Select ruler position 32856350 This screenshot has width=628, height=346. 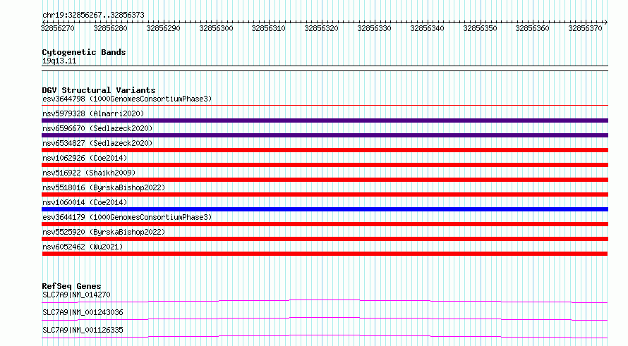480,28
